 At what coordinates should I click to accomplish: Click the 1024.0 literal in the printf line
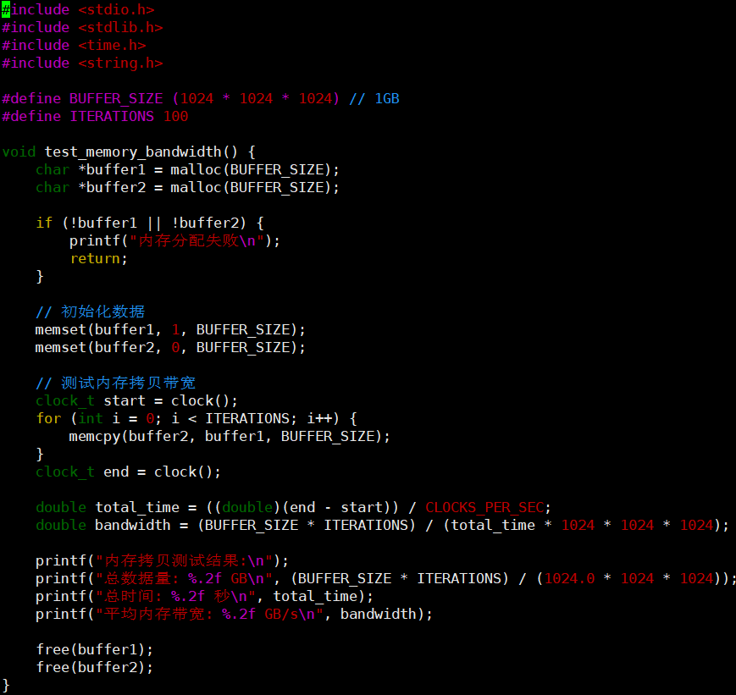[569, 579]
